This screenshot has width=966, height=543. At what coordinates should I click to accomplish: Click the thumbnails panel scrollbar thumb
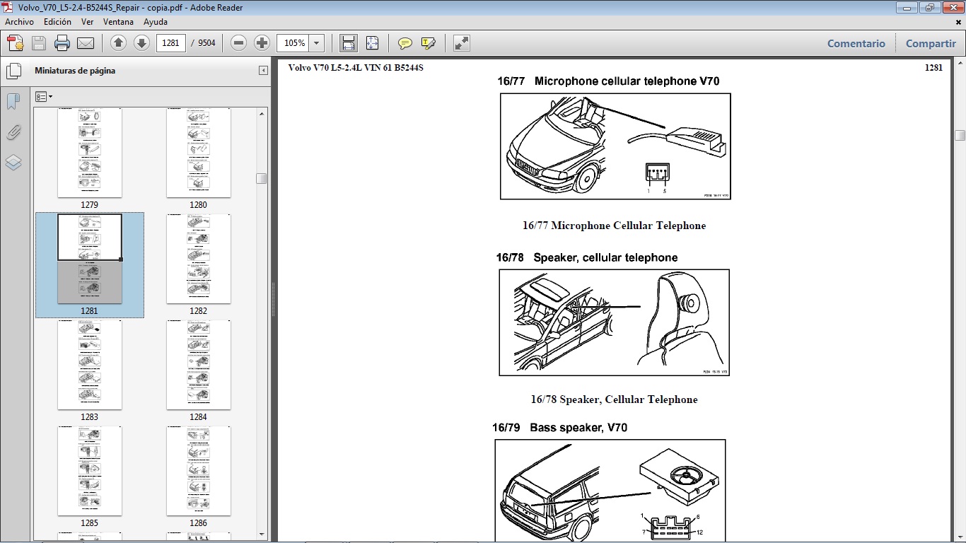262,178
